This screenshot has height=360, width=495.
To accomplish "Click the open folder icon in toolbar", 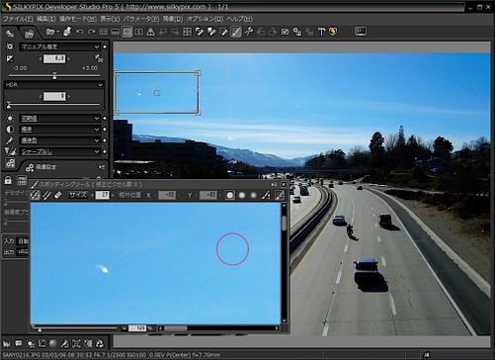I will point(51,32).
